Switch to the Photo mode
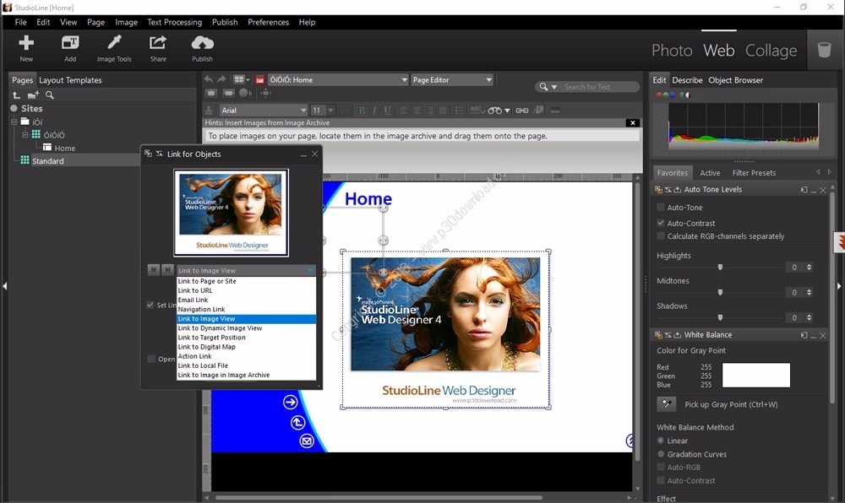845x503 pixels. point(672,50)
